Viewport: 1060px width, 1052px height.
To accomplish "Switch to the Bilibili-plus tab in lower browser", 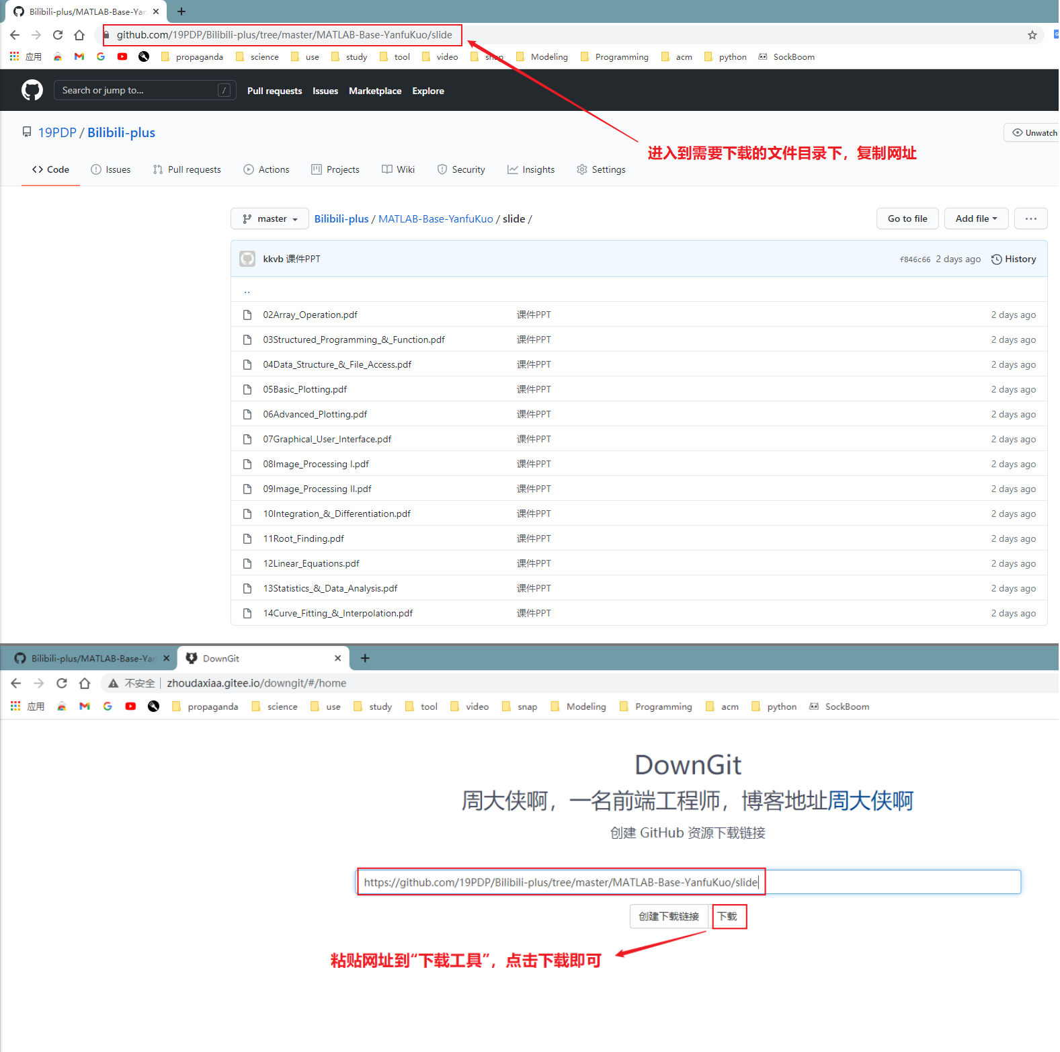I will pyautogui.click(x=93, y=658).
